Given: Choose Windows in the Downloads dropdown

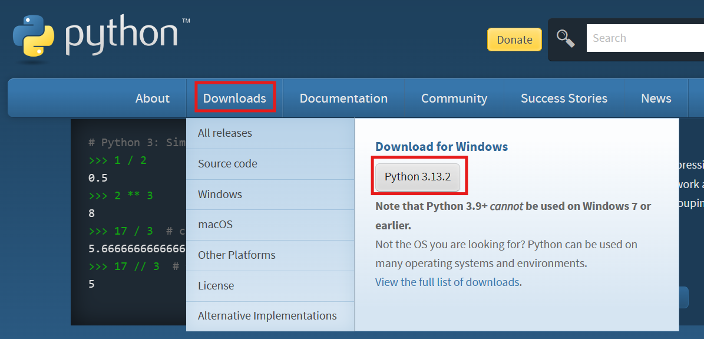Looking at the screenshot, I should point(270,194).
